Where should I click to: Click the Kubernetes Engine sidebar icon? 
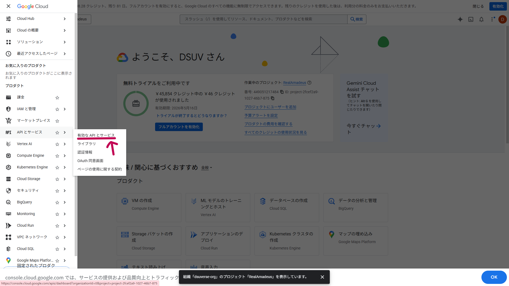tap(8, 167)
